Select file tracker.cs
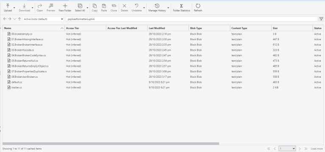This screenshot has height=152, width=325. [17, 87]
